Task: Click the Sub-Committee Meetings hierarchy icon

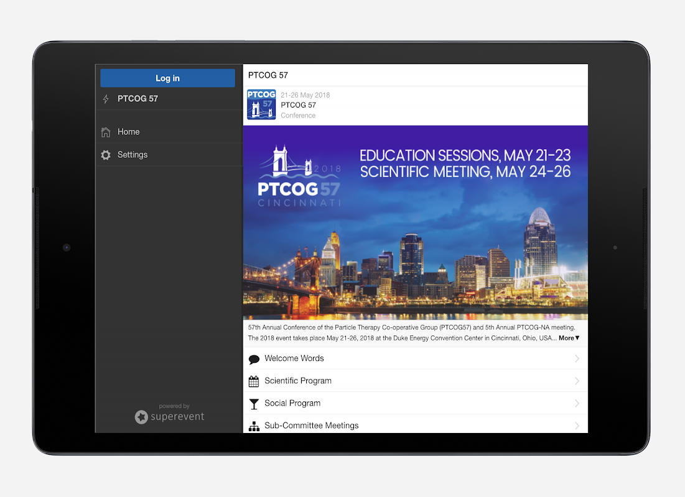Action: click(254, 426)
